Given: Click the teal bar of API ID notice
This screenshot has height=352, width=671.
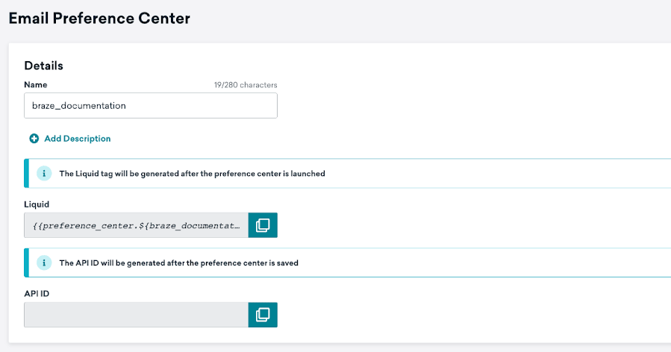Looking at the screenshot, I should [x=27, y=263].
